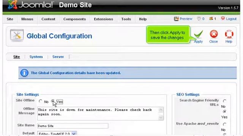243x136 pixels.
Task: Set Use Apache mod_rewrite to No
Action: pyautogui.click(x=224, y=124)
